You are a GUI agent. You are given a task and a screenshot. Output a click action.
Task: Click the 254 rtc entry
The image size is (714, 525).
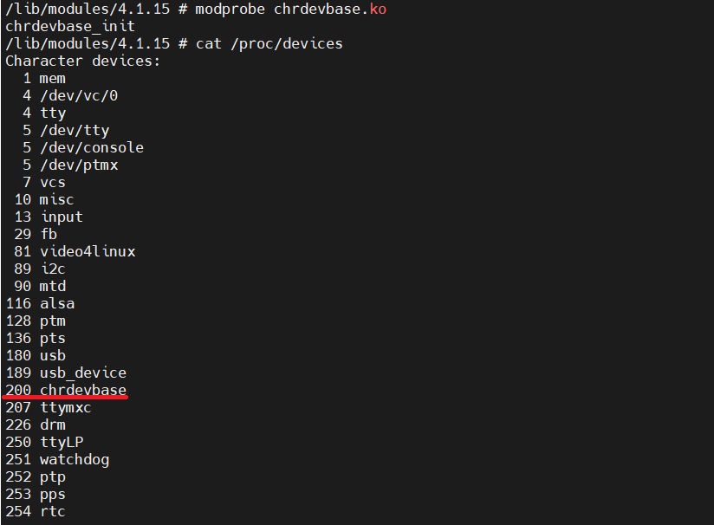click(x=36, y=511)
